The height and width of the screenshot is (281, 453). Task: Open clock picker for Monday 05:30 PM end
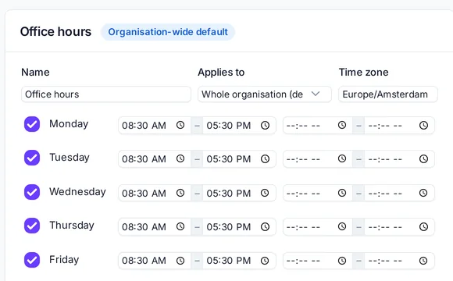(265, 125)
